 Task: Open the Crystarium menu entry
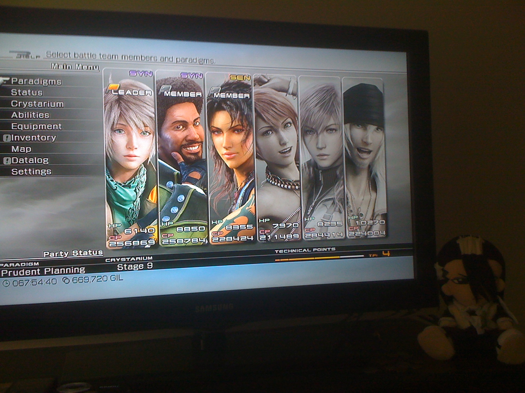click(37, 104)
